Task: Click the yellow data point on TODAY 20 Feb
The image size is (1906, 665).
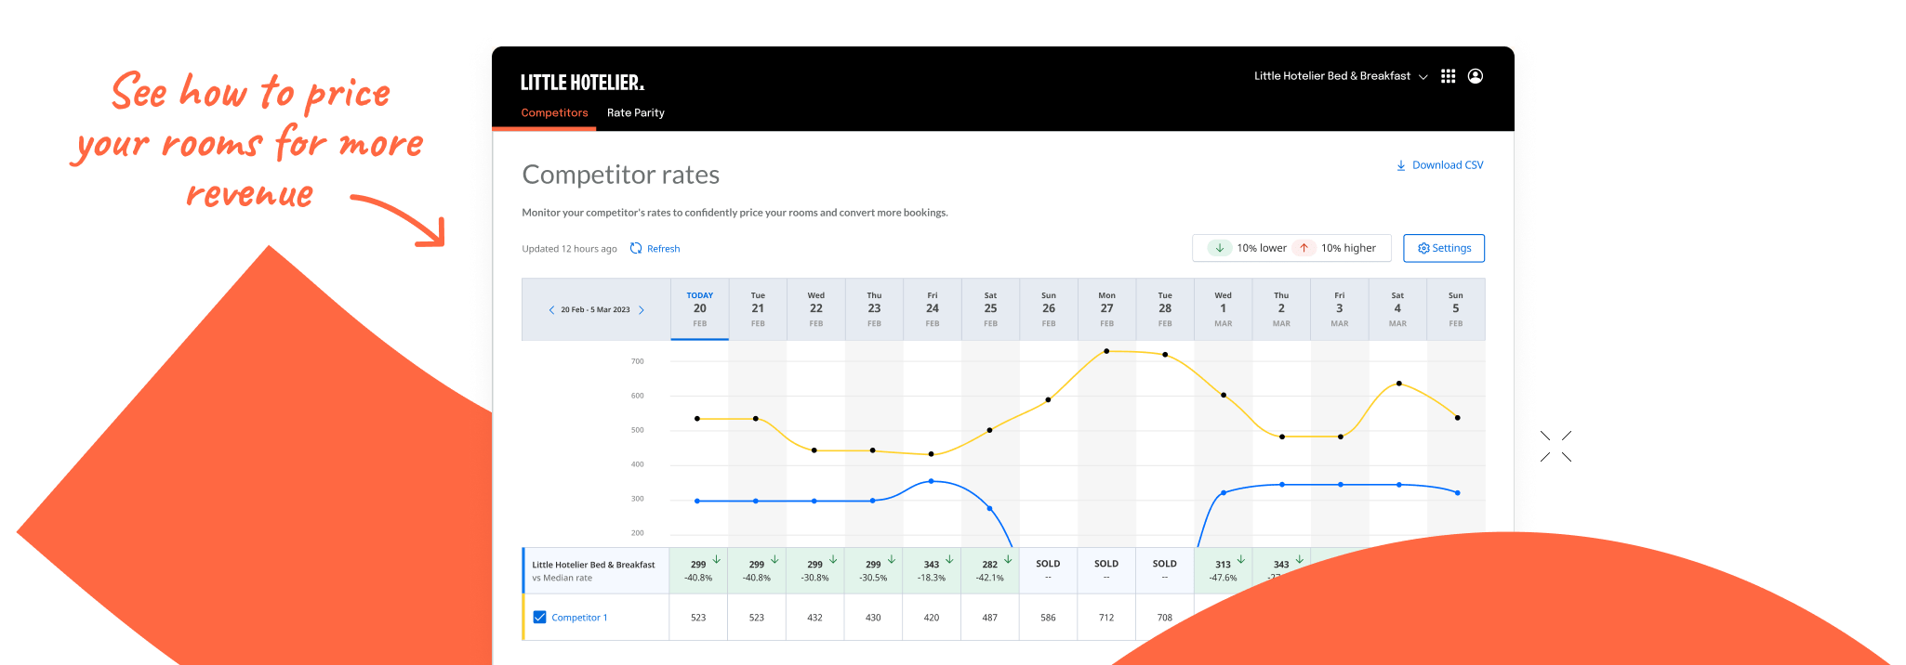Action: coord(697,419)
